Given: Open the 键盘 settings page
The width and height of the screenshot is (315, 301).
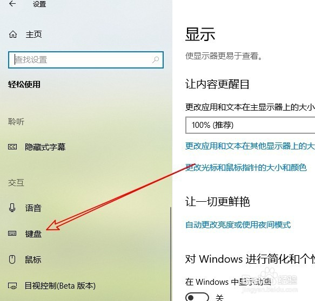Looking at the screenshot, I should (33, 234).
